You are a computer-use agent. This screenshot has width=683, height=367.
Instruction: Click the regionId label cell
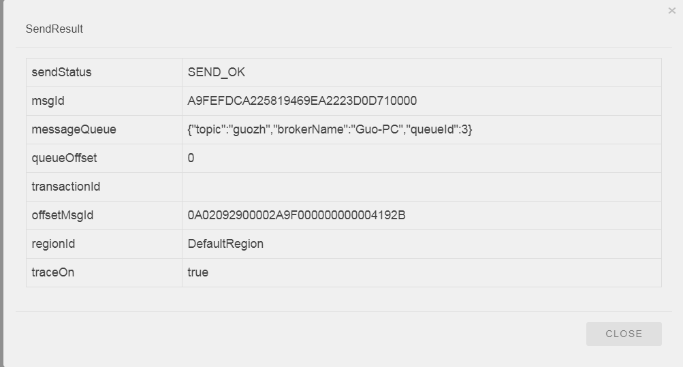[x=104, y=244]
